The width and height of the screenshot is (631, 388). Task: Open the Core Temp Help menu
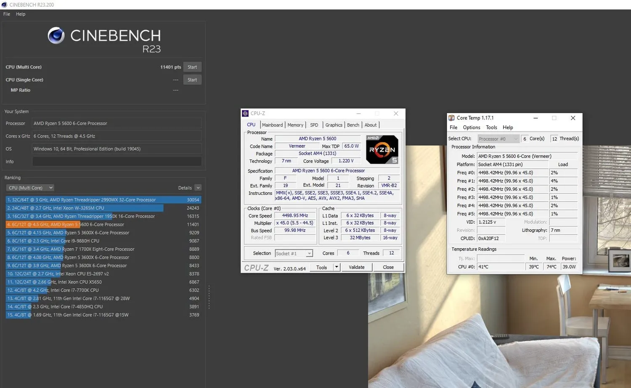coord(508,128)
